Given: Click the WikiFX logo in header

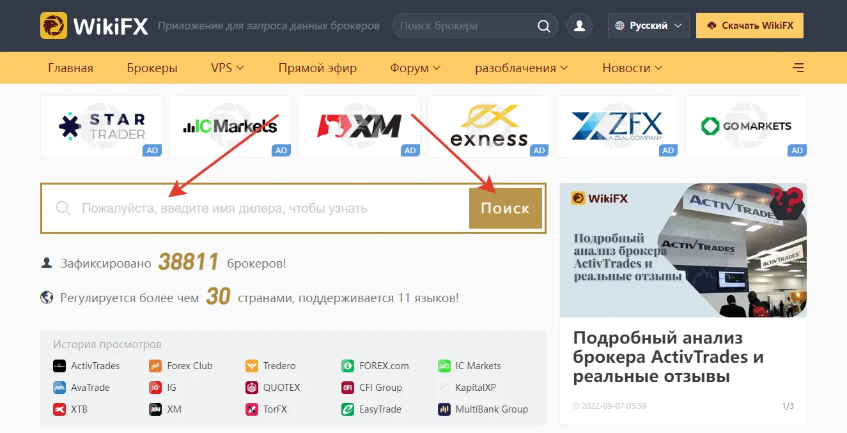Looking at the screenshot, I should (x=94, y=26).
